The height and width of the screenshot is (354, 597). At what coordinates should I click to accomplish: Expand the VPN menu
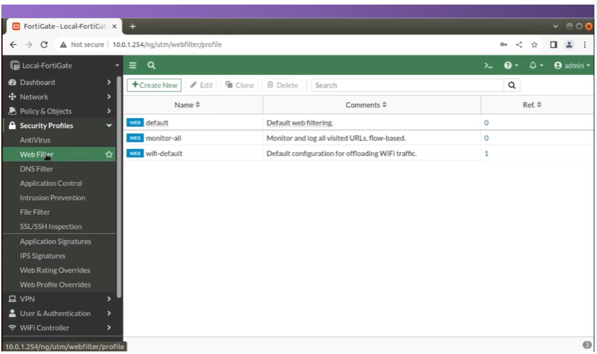pos(60,299)
